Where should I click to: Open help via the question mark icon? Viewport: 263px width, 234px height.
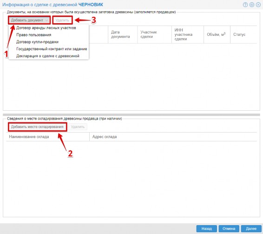click(245, 5)
